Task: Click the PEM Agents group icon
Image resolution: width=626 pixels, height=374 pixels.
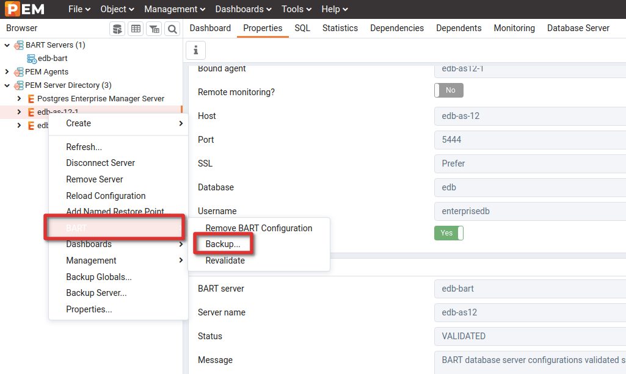Action: coord(19,72)
